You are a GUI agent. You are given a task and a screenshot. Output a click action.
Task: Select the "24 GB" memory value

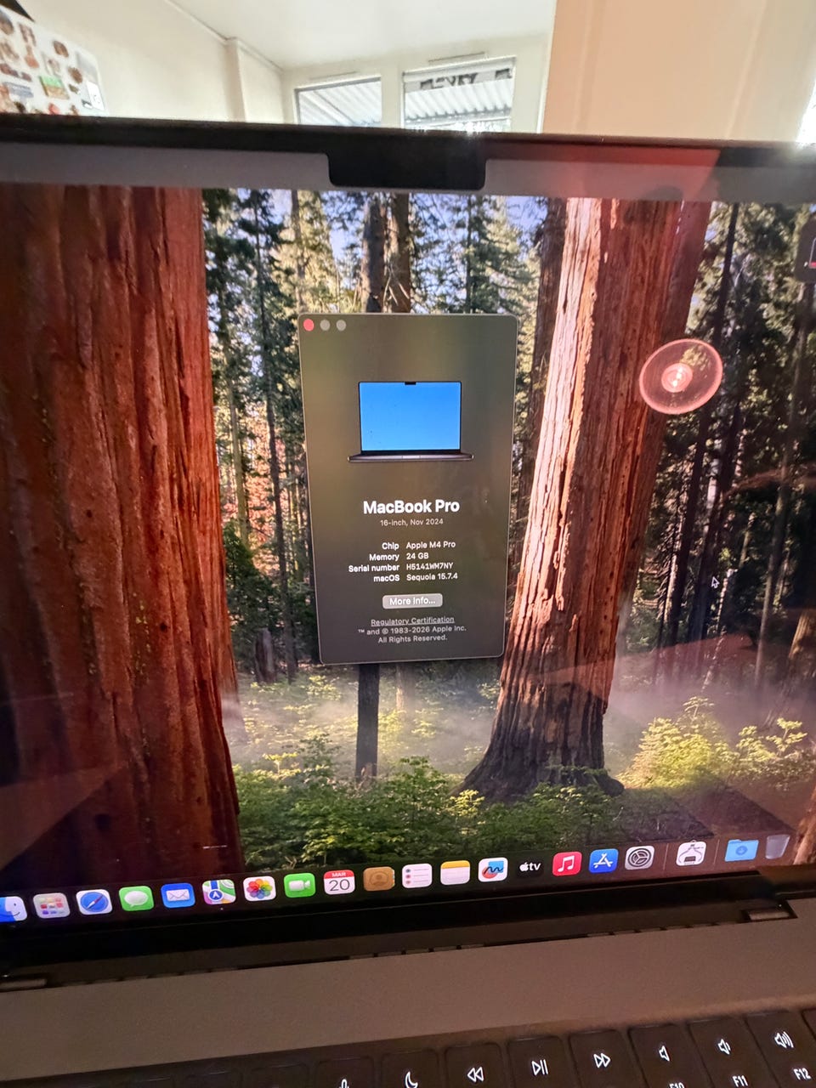coord(417,556)
